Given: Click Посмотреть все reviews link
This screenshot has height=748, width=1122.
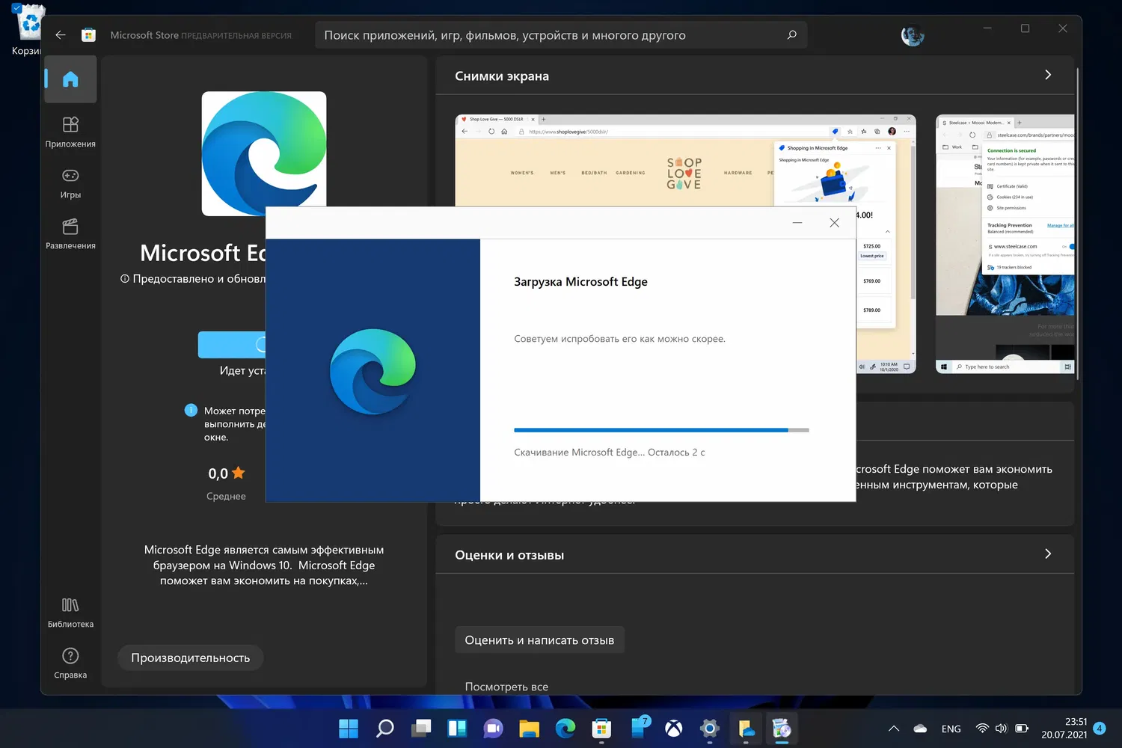Looking at the screenshot, I should 506,687.
